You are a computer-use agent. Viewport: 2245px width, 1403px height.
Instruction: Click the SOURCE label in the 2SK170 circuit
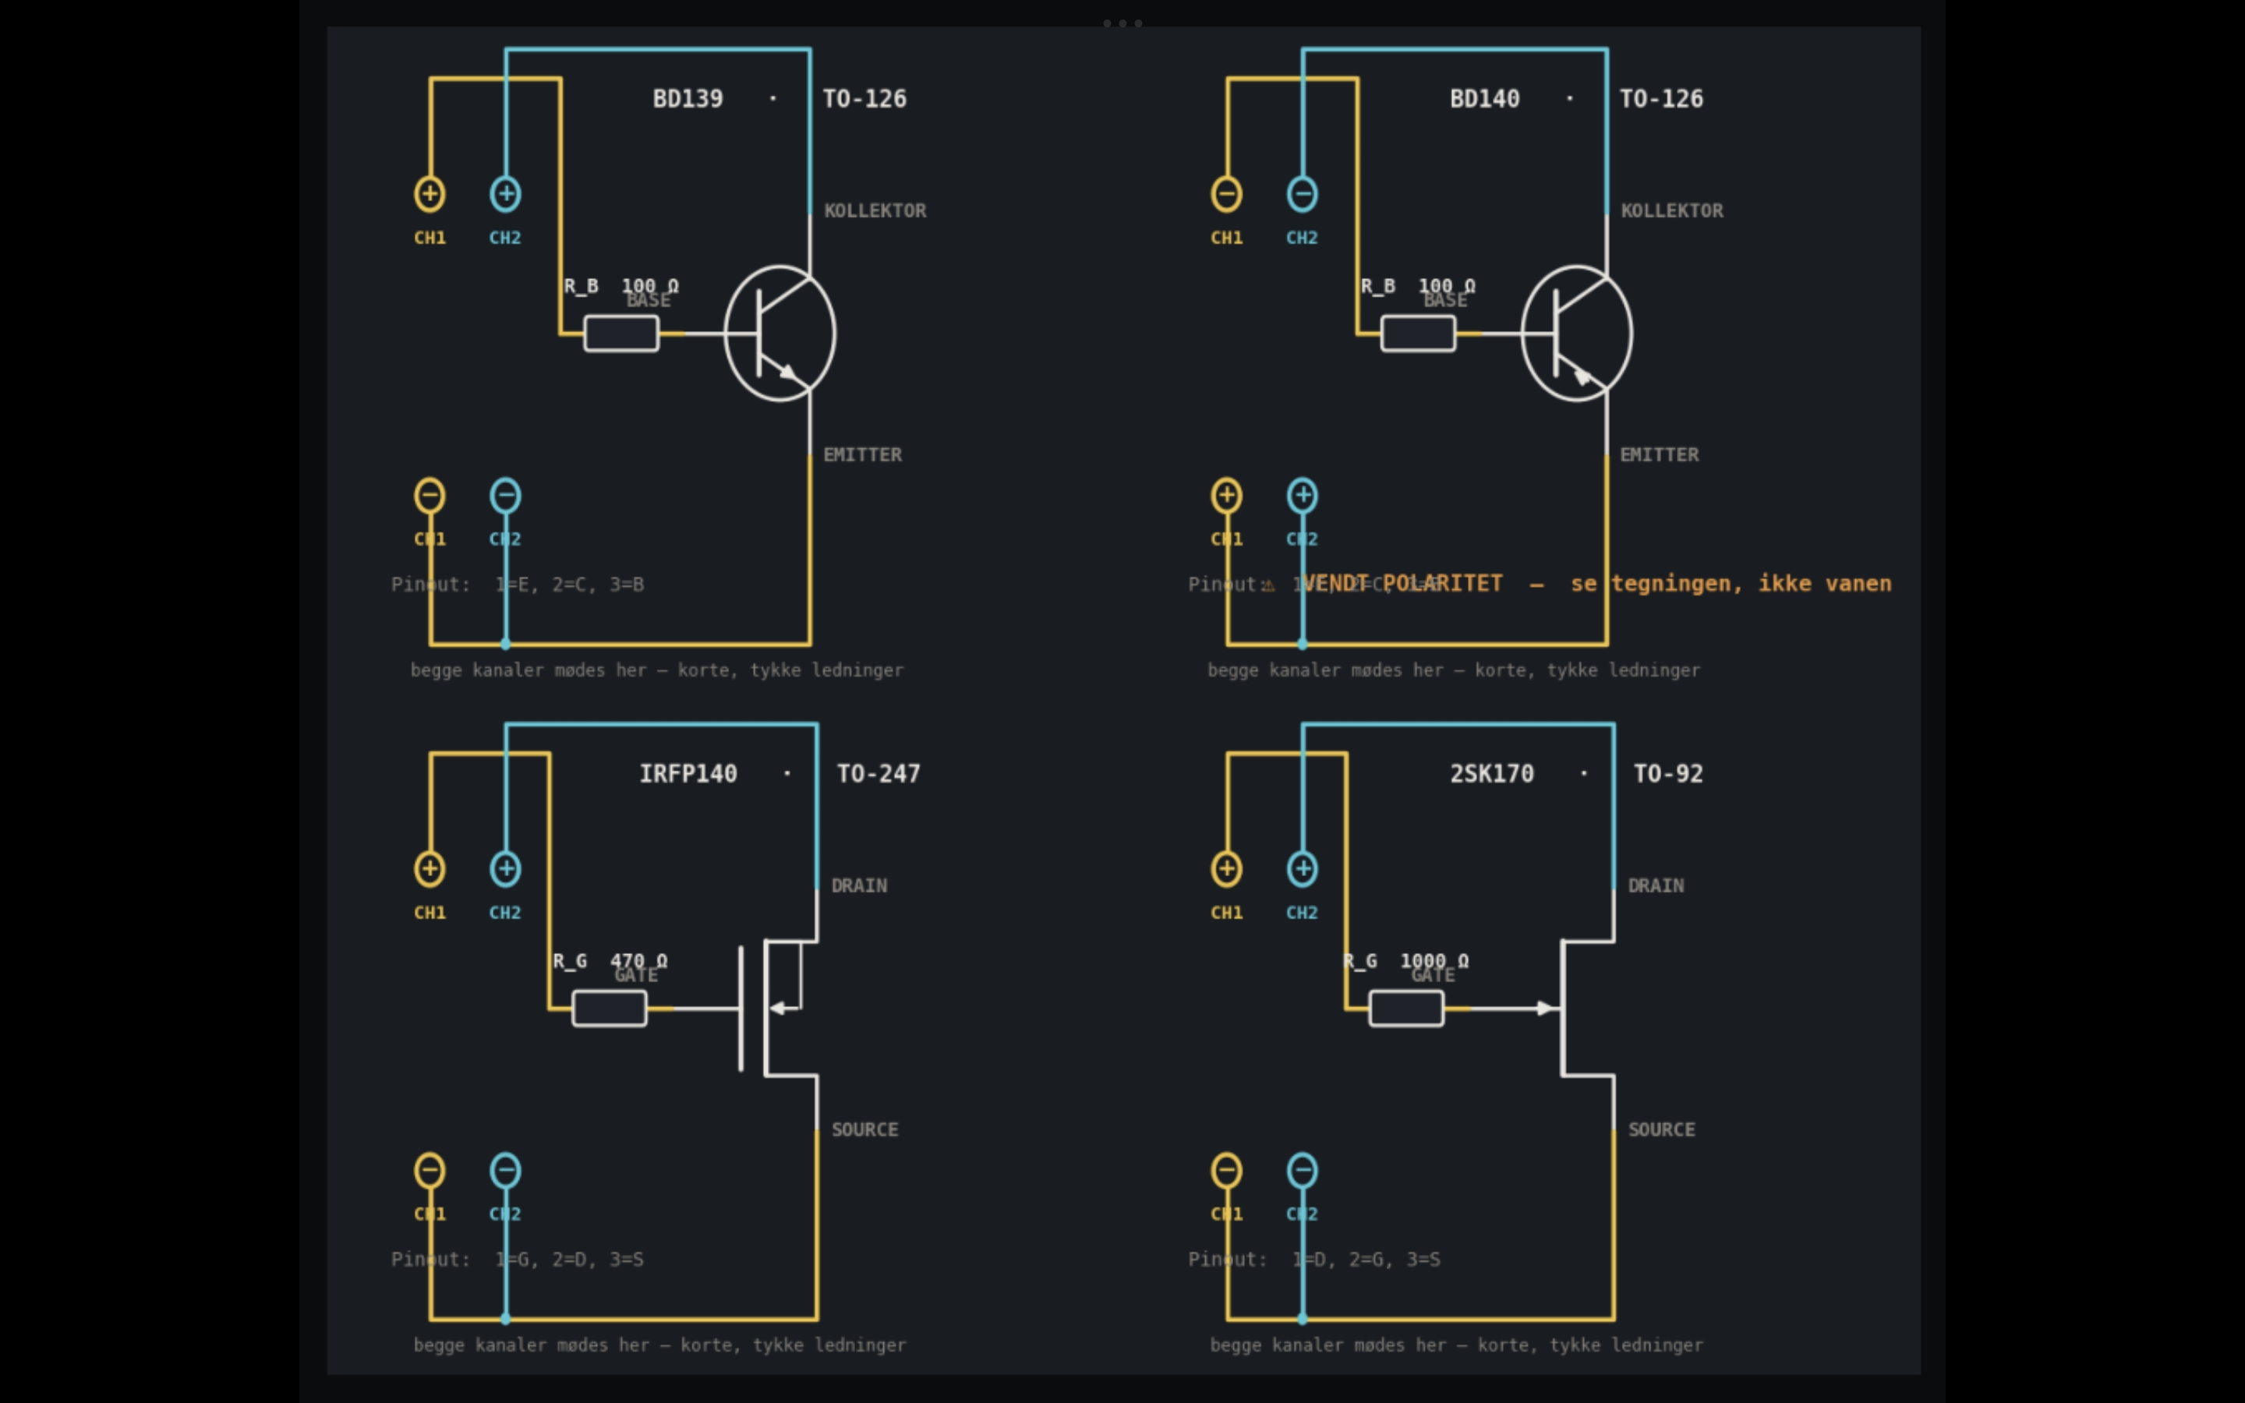tap(1661, 1129)
